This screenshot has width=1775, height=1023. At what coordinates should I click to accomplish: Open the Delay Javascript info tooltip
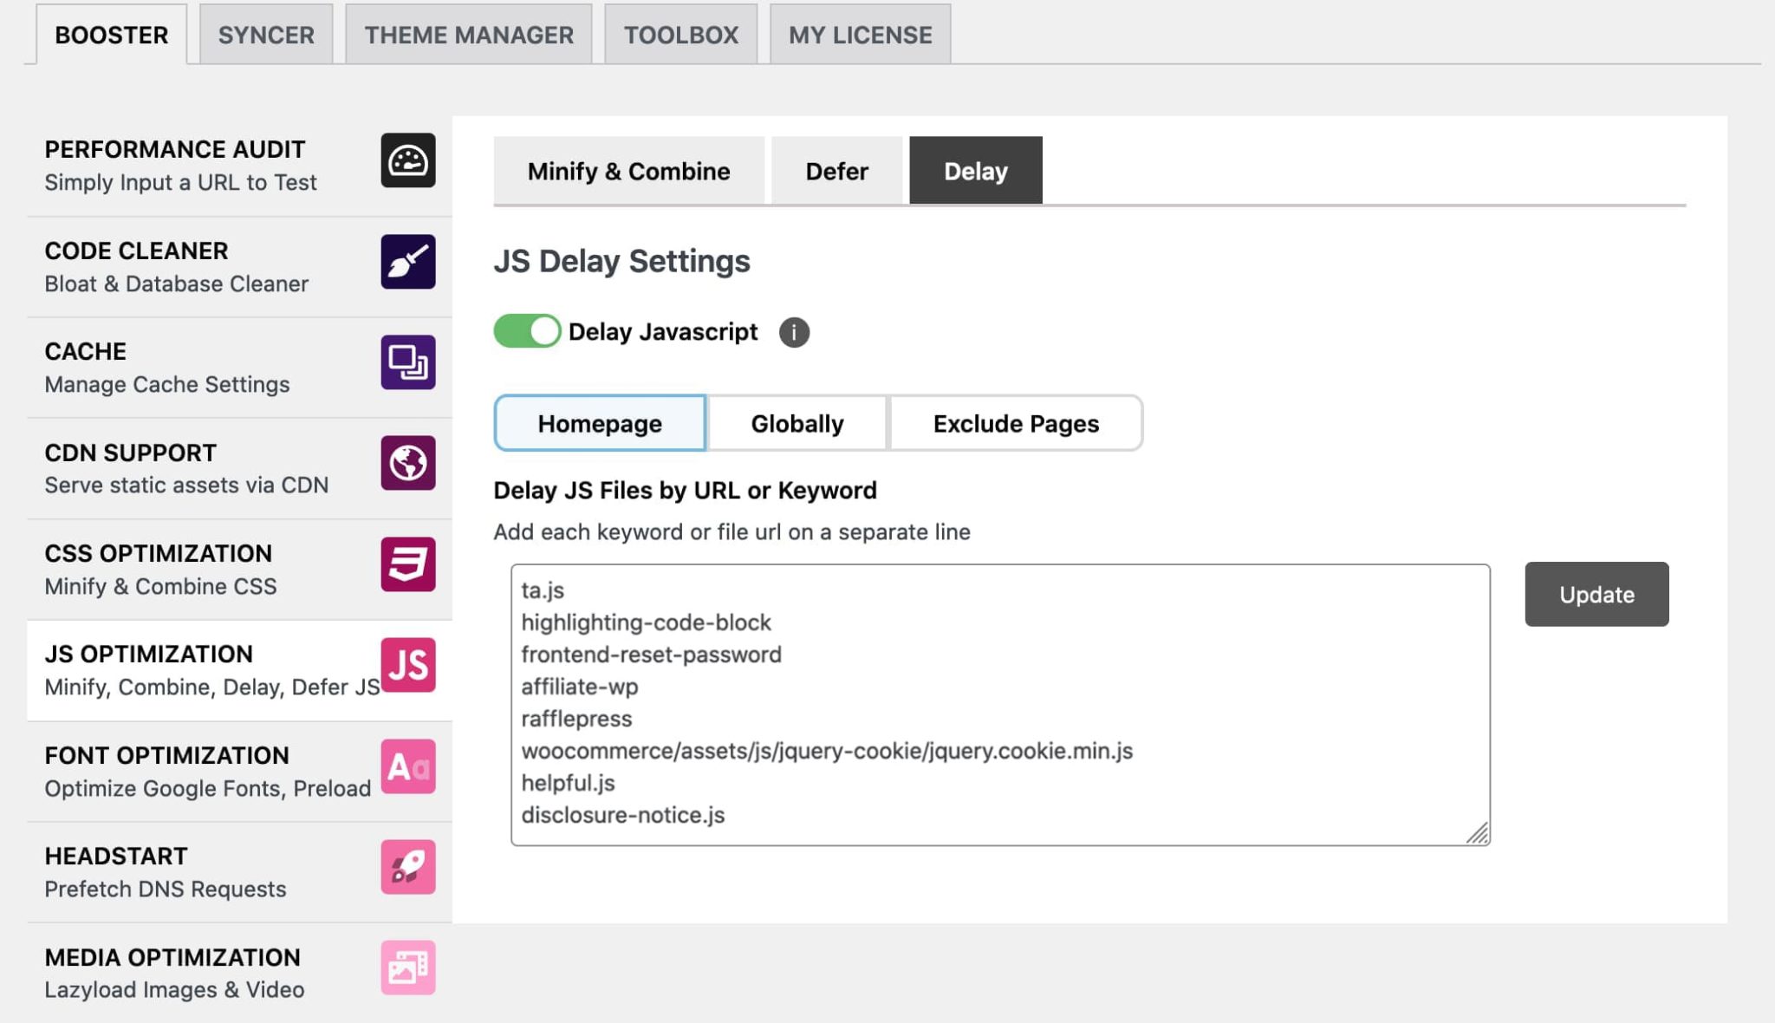[794, 332]
